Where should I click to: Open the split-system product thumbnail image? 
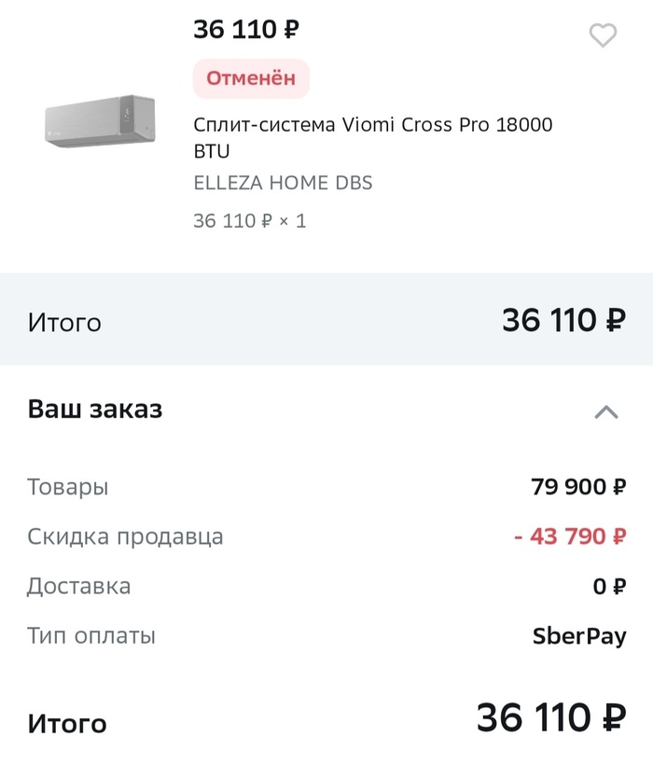point(100,119)
